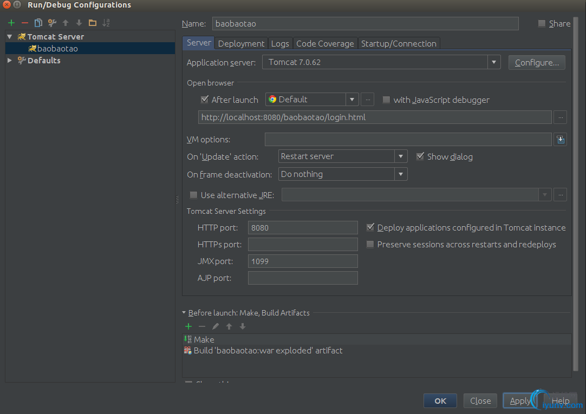Add a before-launch task

click(188, 326)
